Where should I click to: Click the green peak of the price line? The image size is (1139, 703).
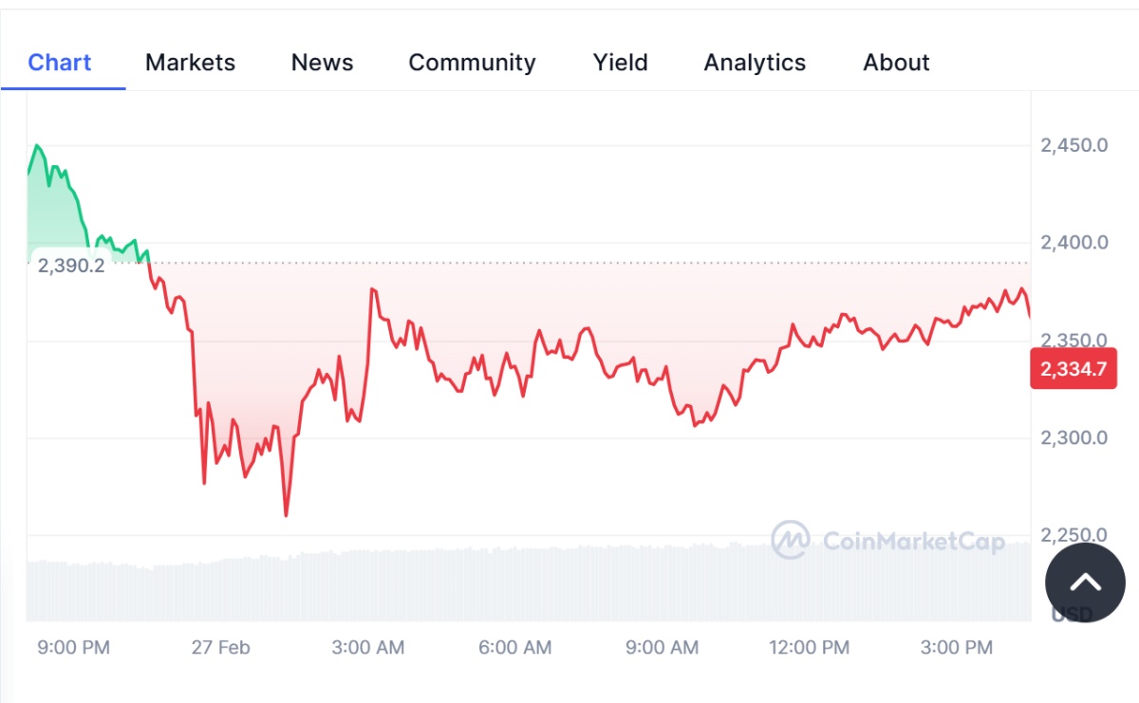[37, 146]
